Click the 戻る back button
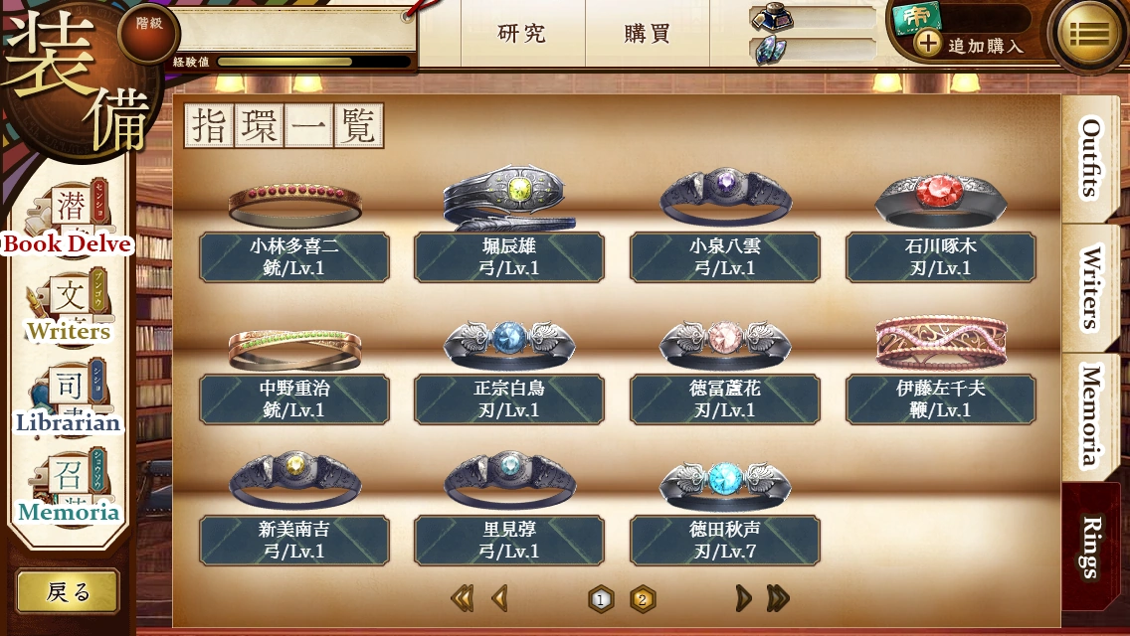 (x=68, y=591)
